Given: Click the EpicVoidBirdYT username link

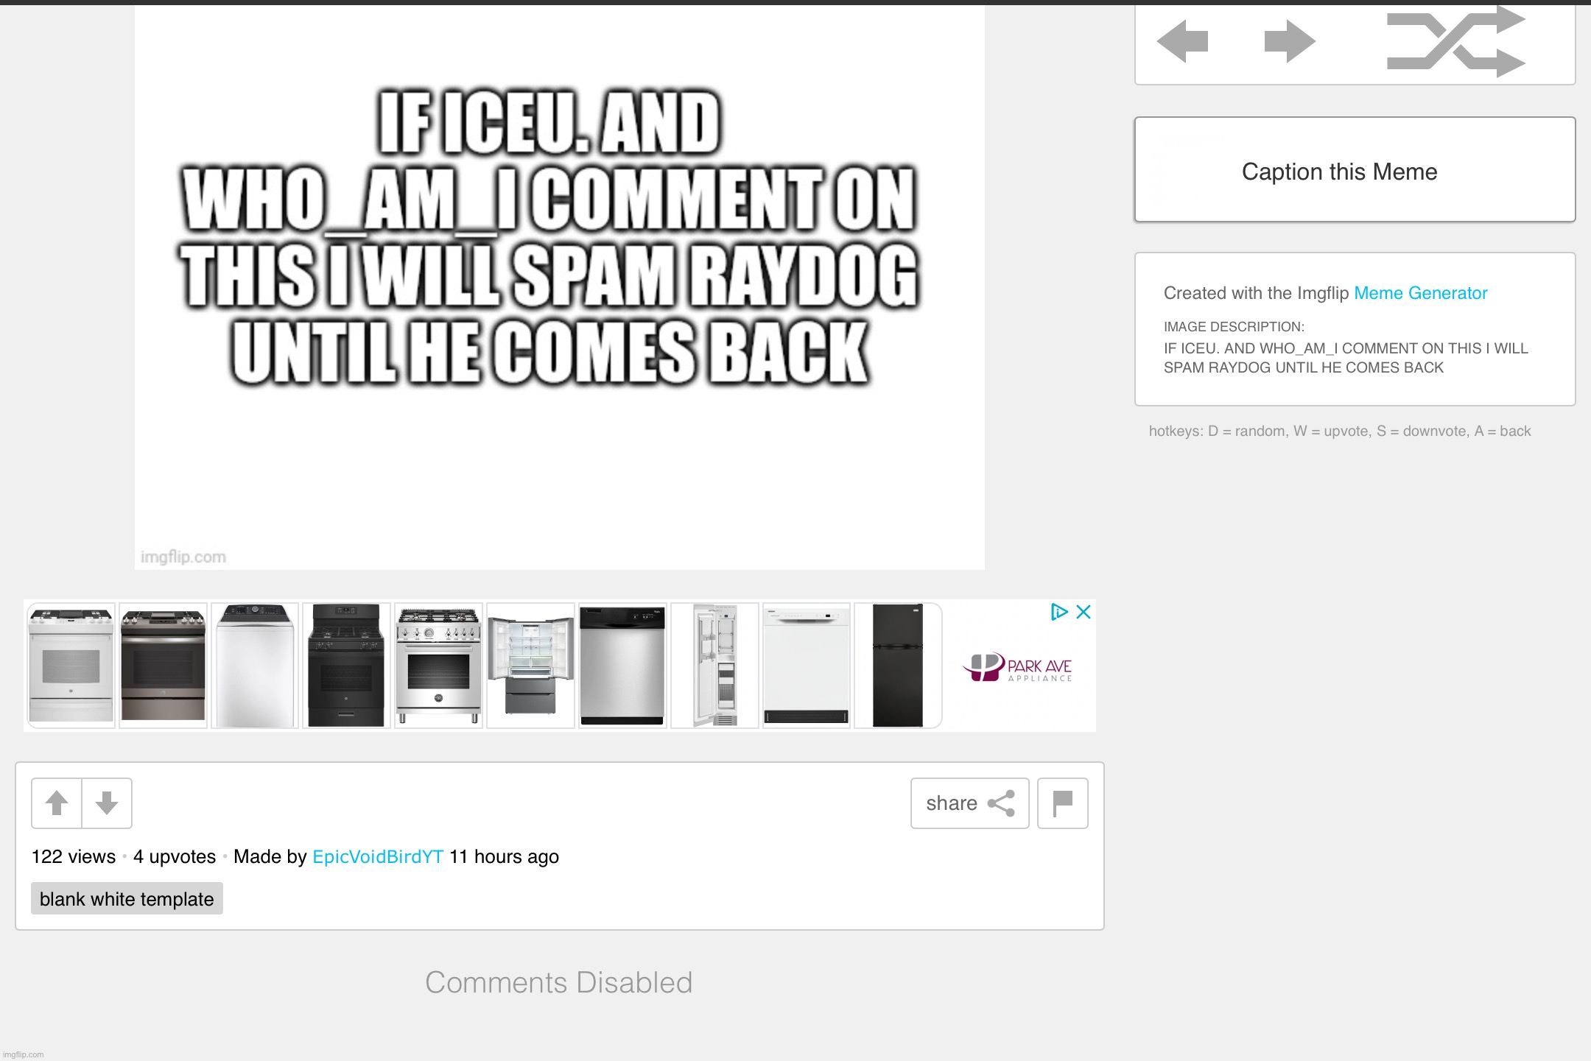Looking at the screenshot, I should 376,856.
